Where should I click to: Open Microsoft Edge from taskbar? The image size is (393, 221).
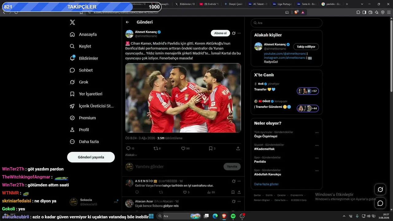point(215,216)
